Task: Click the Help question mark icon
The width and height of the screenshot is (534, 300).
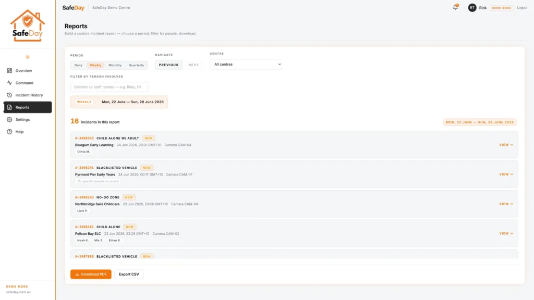Action: pos(9,132)
